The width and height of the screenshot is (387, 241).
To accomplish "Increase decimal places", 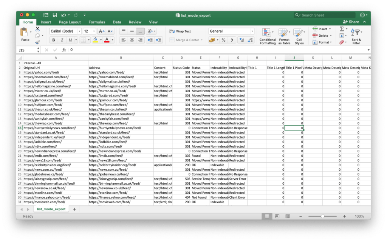I will pos(241,40).
